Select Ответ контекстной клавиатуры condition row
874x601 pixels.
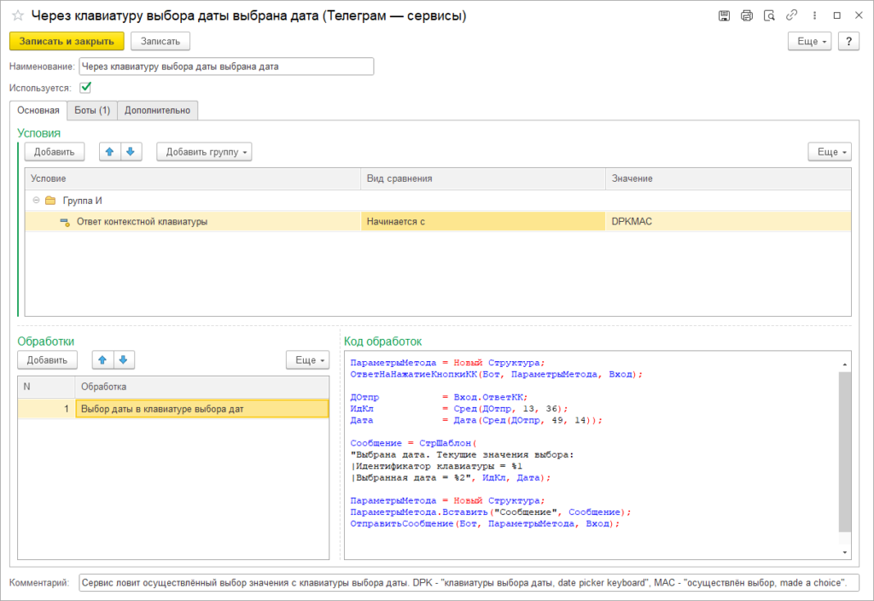pyautogui.click(x=438, y=222)
